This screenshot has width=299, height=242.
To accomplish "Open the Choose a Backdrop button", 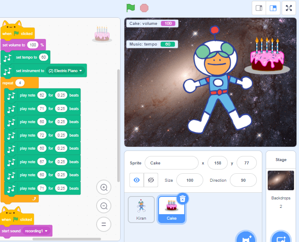I will click(x=281, y=237).
